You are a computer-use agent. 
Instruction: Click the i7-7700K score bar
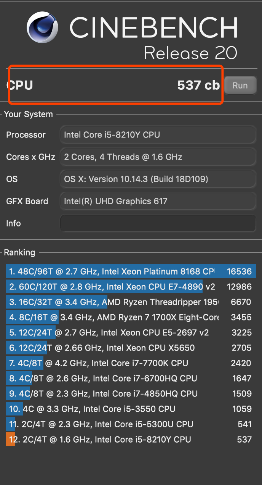[114, 363]
